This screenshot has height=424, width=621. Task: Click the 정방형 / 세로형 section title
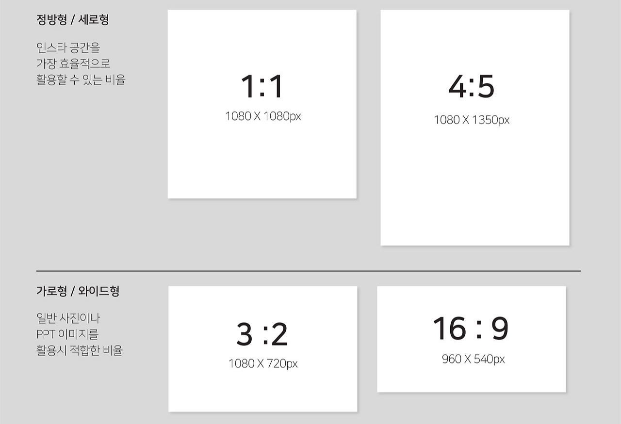pos(73,20)
